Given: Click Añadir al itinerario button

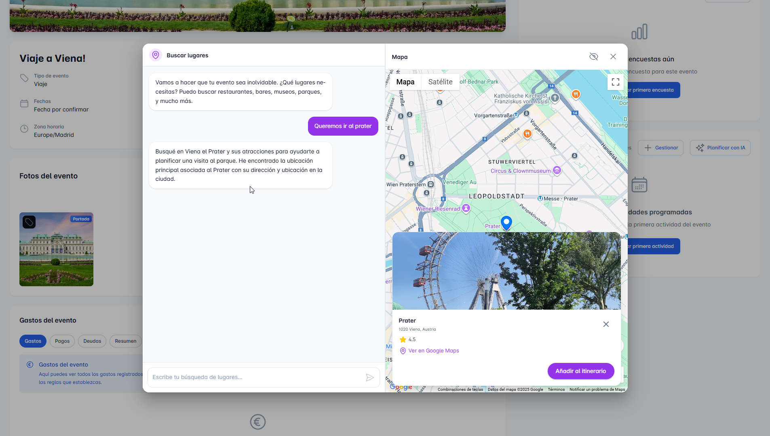Looking at the screenshot, I should [581, 371].
